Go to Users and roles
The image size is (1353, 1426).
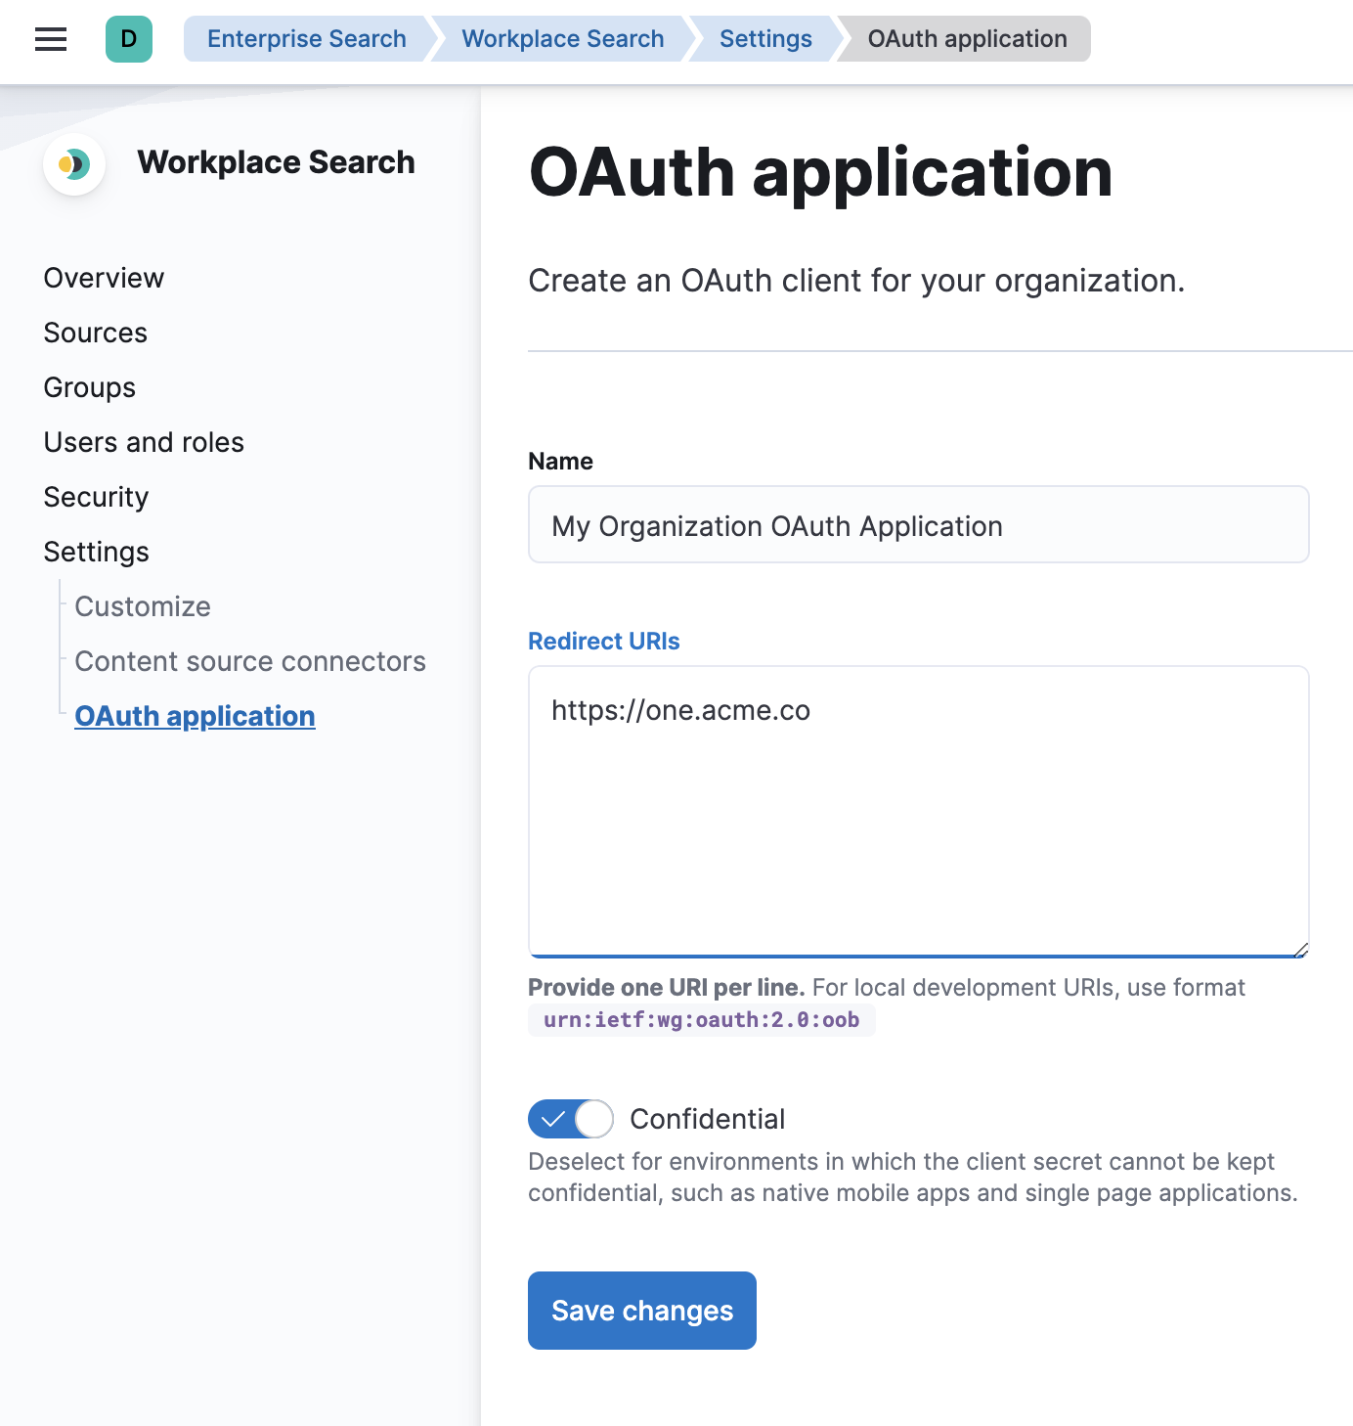coord(144,442)
